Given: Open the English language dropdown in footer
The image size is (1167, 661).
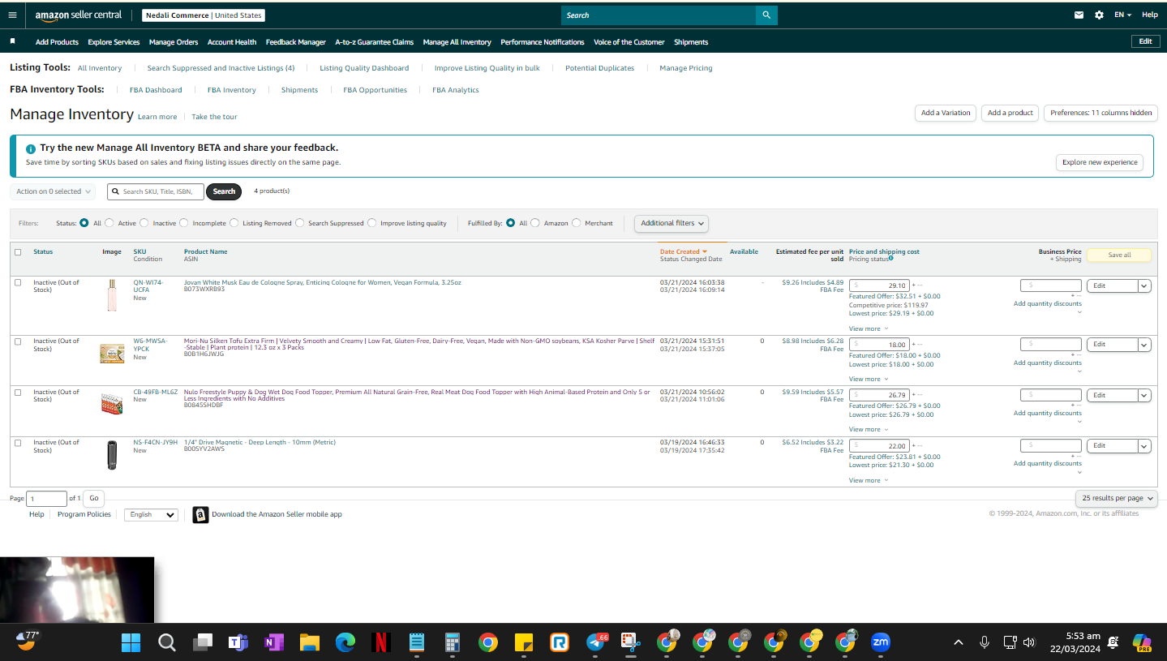Looking at the screenshot, I should pos(151,514).
